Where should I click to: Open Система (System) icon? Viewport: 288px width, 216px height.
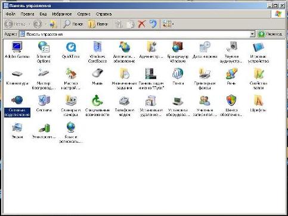[44, 101]
